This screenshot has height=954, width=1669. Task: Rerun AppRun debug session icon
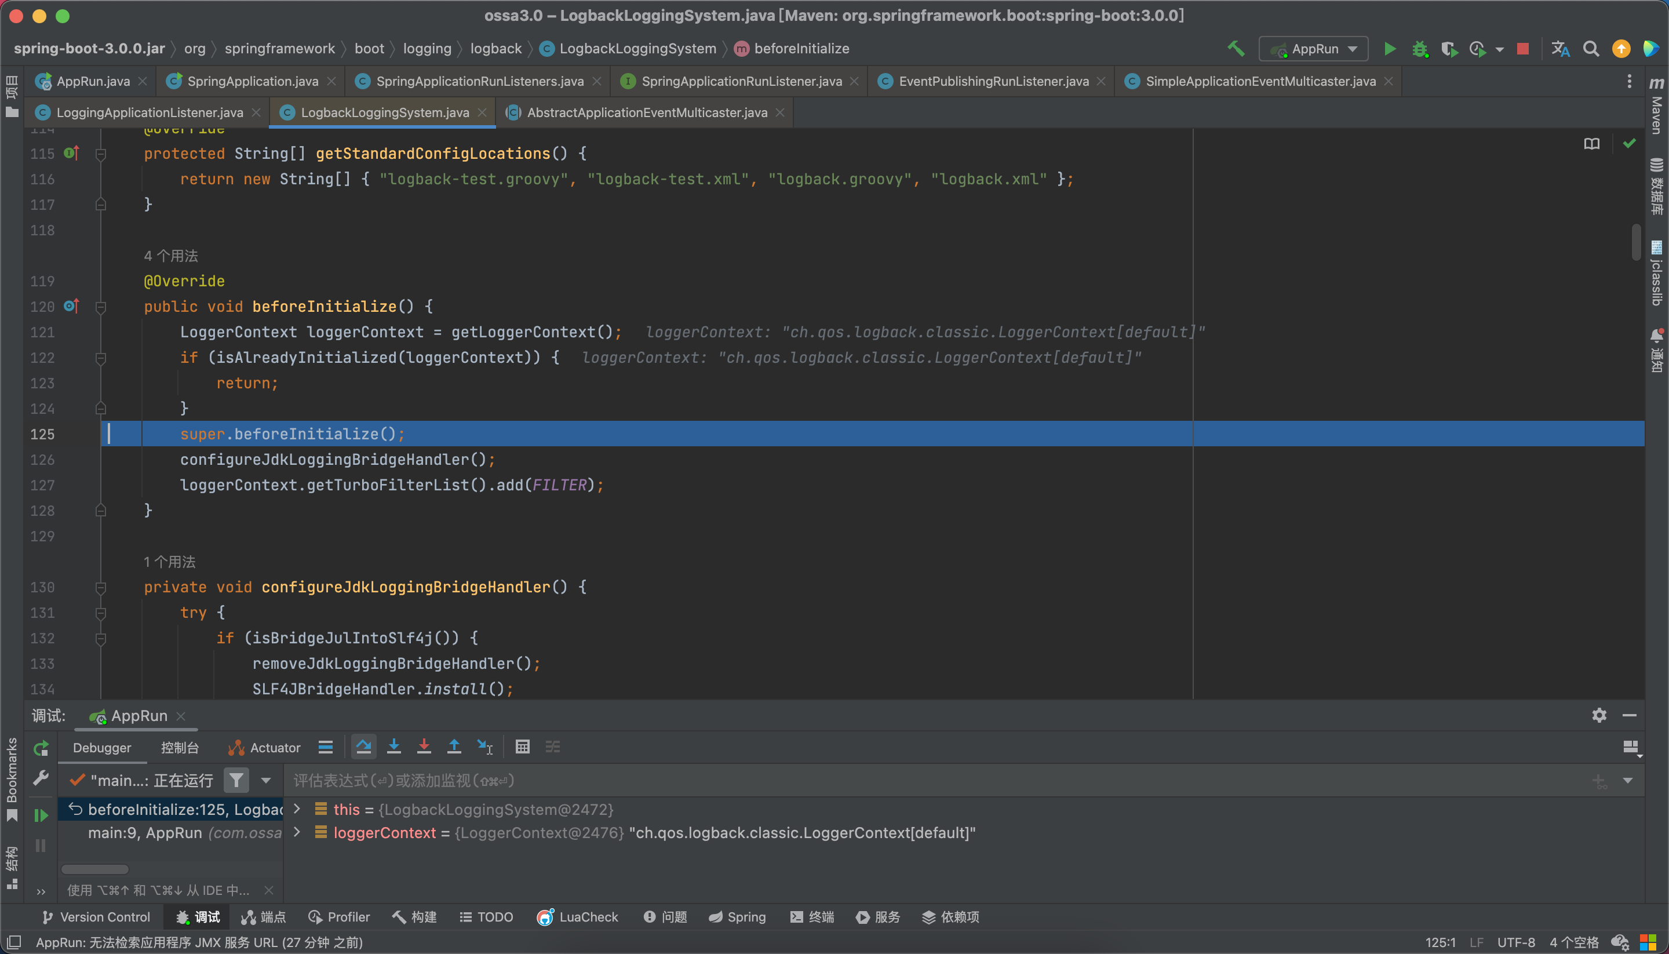tap(41, 748)
